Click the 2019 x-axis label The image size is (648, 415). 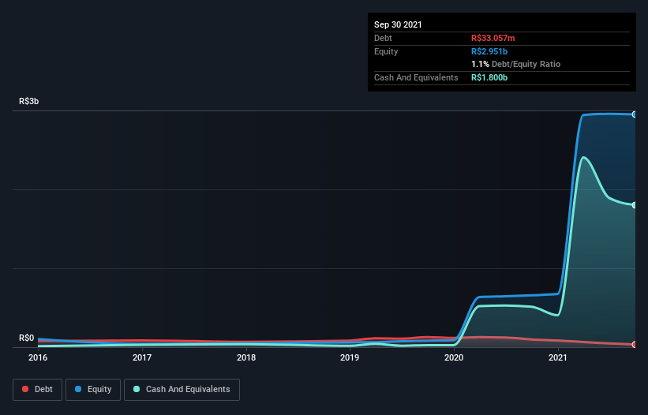pos(350,357)
